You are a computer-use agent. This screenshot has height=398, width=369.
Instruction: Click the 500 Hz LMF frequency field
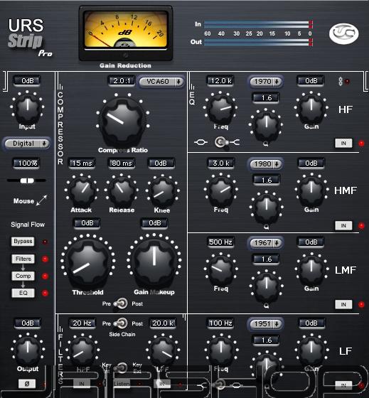point(220,242)
